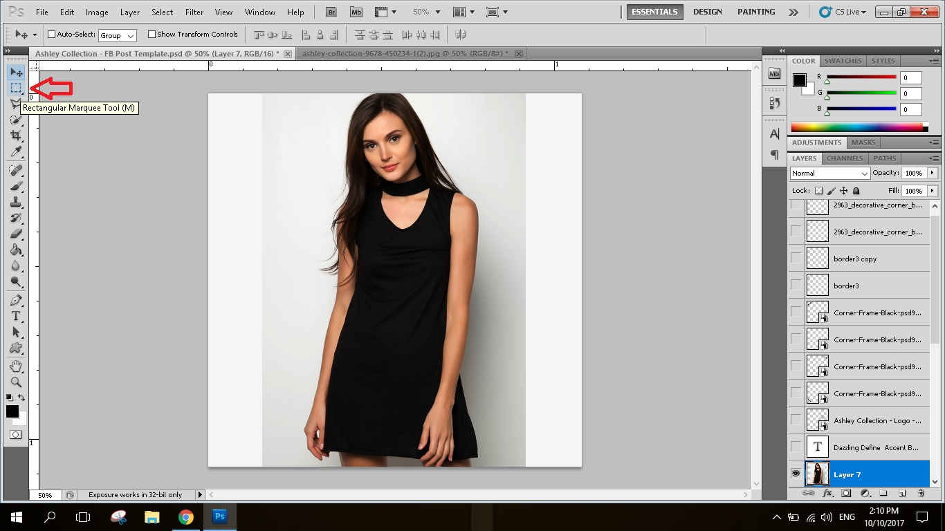Open the Adjustments panel options menu

(935, 142)
